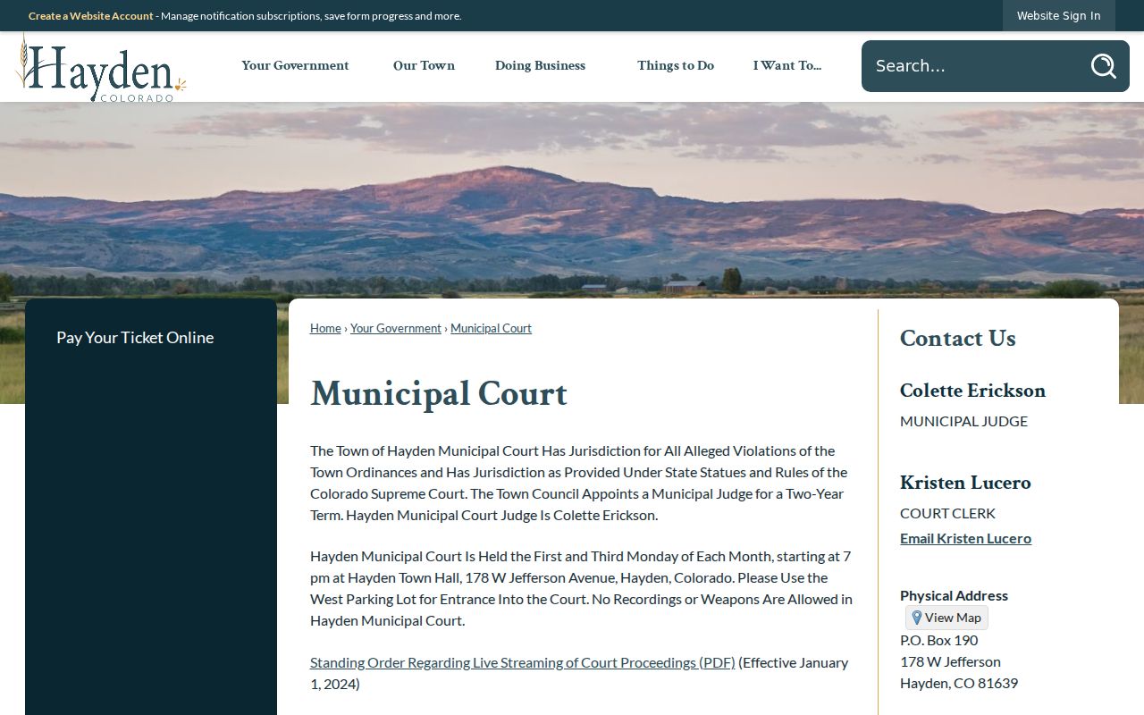Open Standing Order Live Streaming PDF link
The width and height of the screenshot is (1144, 715).
pyautogui.click(x=523, y=662)
